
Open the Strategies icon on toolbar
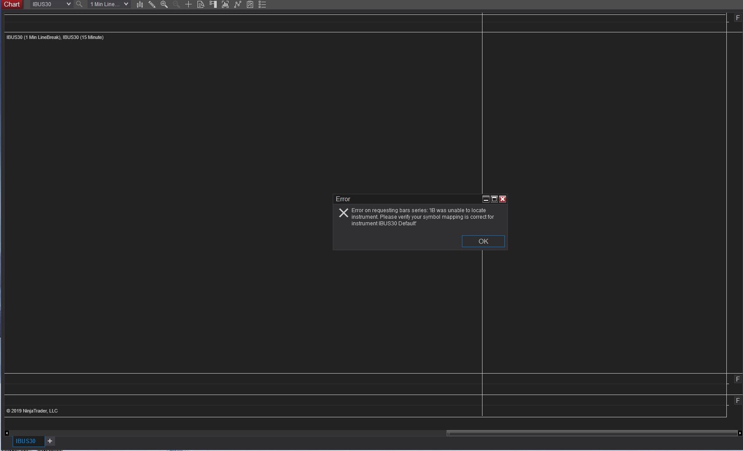(x=238, y=4)
